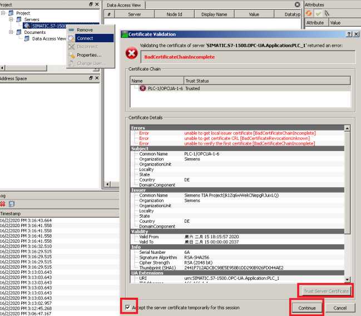The height and width of the screenshot is (316, 361).
Task: Click Certificate Details vertical scrollbar thumb
Action: coord(347,183)
